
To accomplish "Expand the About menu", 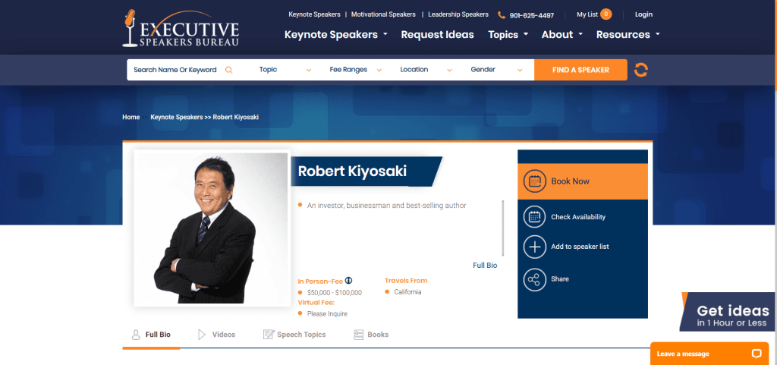I will click(562, 35).
